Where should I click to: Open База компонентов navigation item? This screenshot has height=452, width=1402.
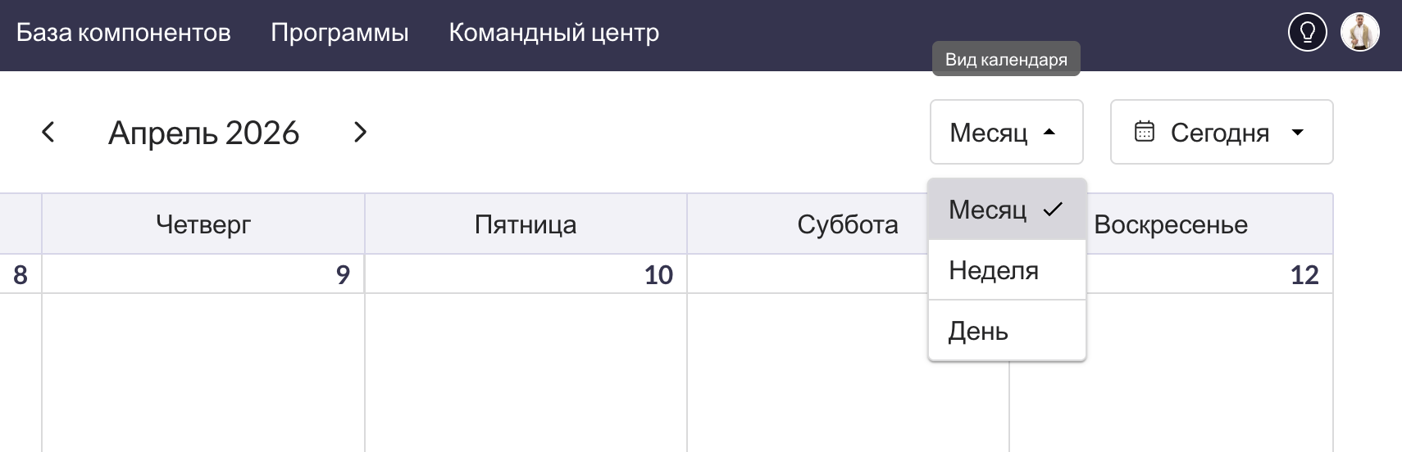[x=124, y=33]
